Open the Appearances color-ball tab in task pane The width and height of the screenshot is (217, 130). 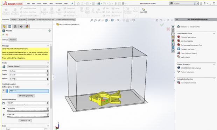[173, 41]
